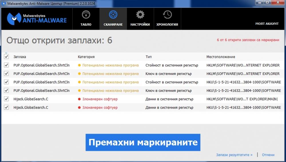Uncheck PUP row with Ключ type in HKU
The width and height of the screenshot is (286, 162).
(6, 90)
